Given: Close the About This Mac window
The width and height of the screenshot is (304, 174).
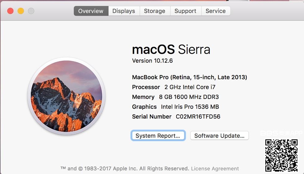Looking at the screenshot, I should [10, 11].
